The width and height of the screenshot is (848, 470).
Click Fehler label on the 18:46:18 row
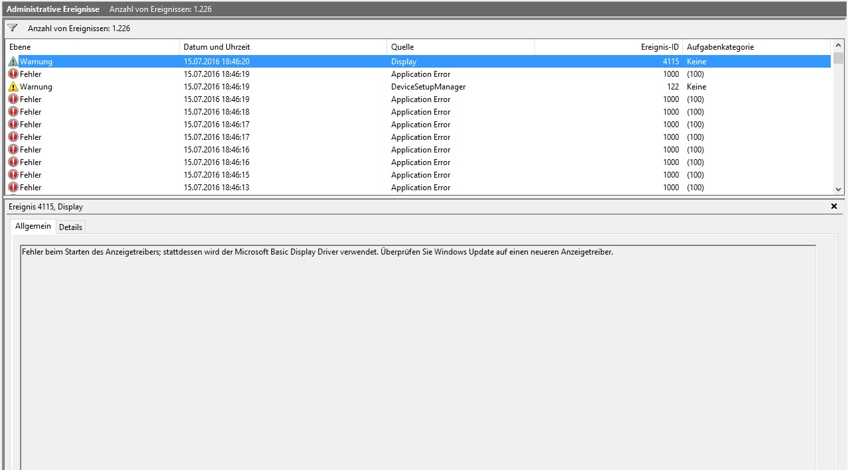tap(30, 112)
